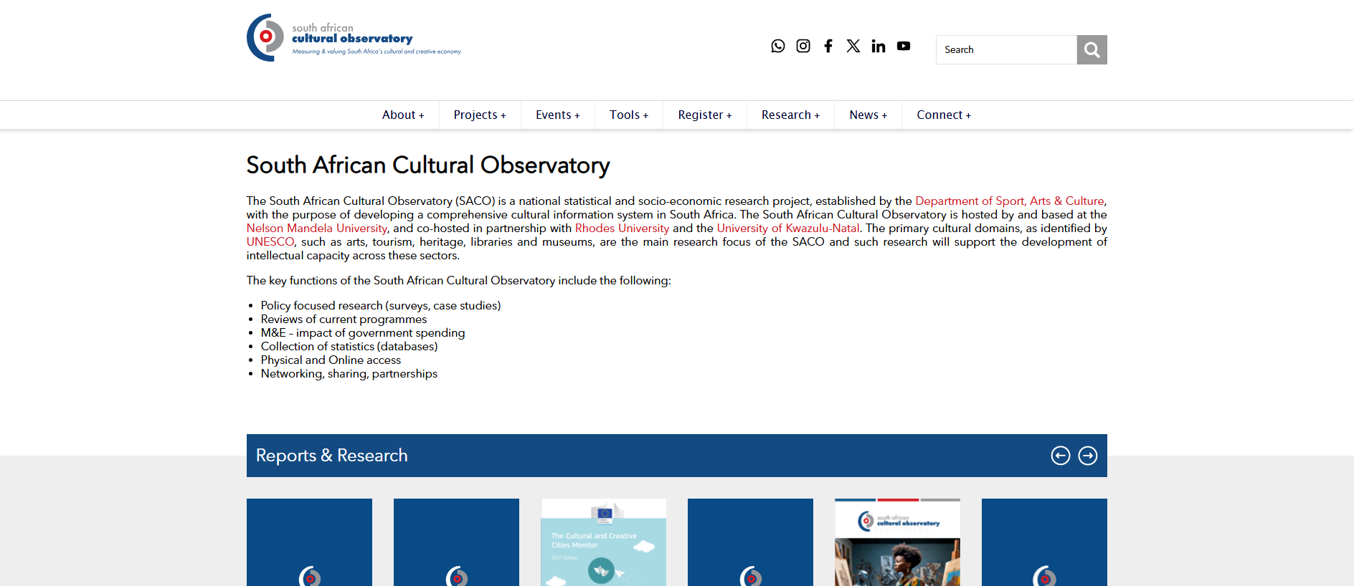Go to next Reports & Research slide

[x=1088, y=456]
